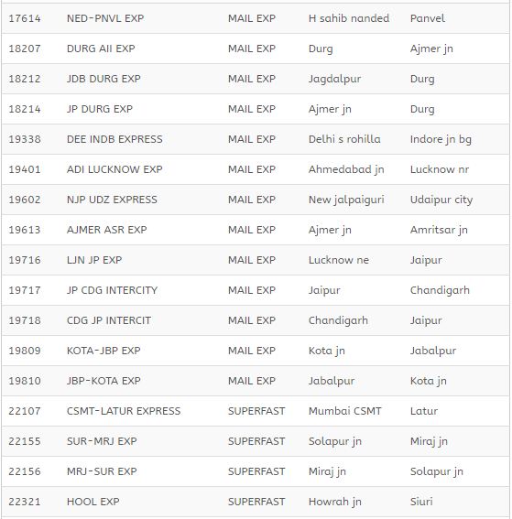Select LJN JP EXP train name
The image size is (512, 519).
click(94, 260)
